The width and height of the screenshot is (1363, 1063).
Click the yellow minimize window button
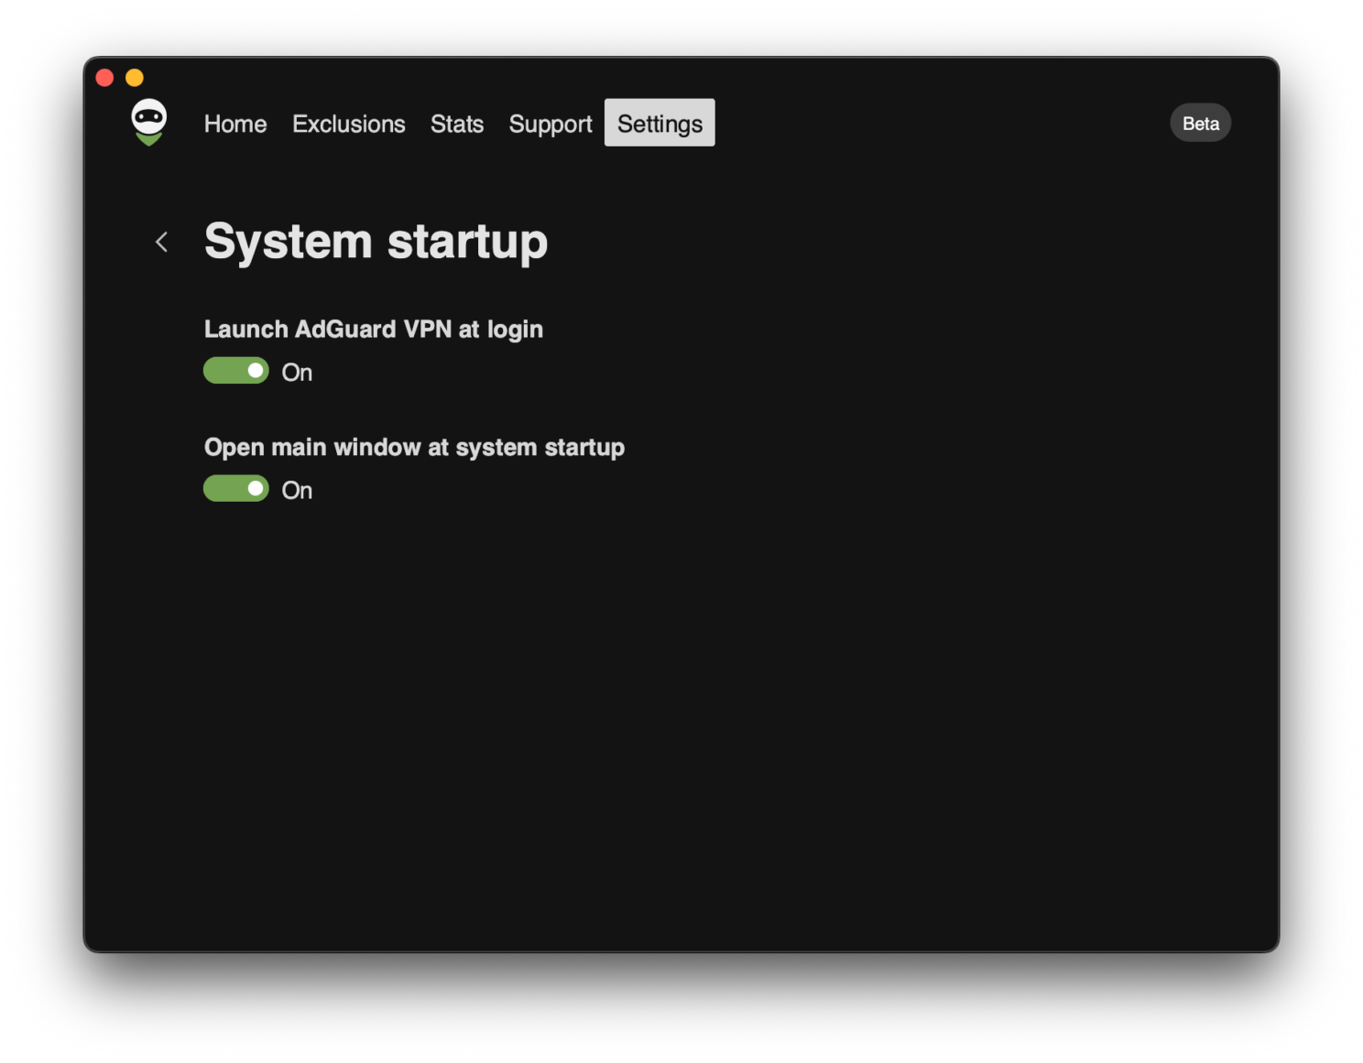tap(135, 77)
